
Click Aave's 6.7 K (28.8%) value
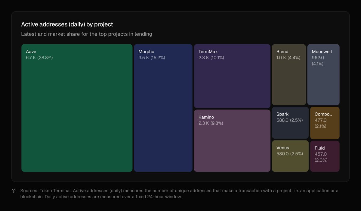pyautogui.click(x=39, y=58)
